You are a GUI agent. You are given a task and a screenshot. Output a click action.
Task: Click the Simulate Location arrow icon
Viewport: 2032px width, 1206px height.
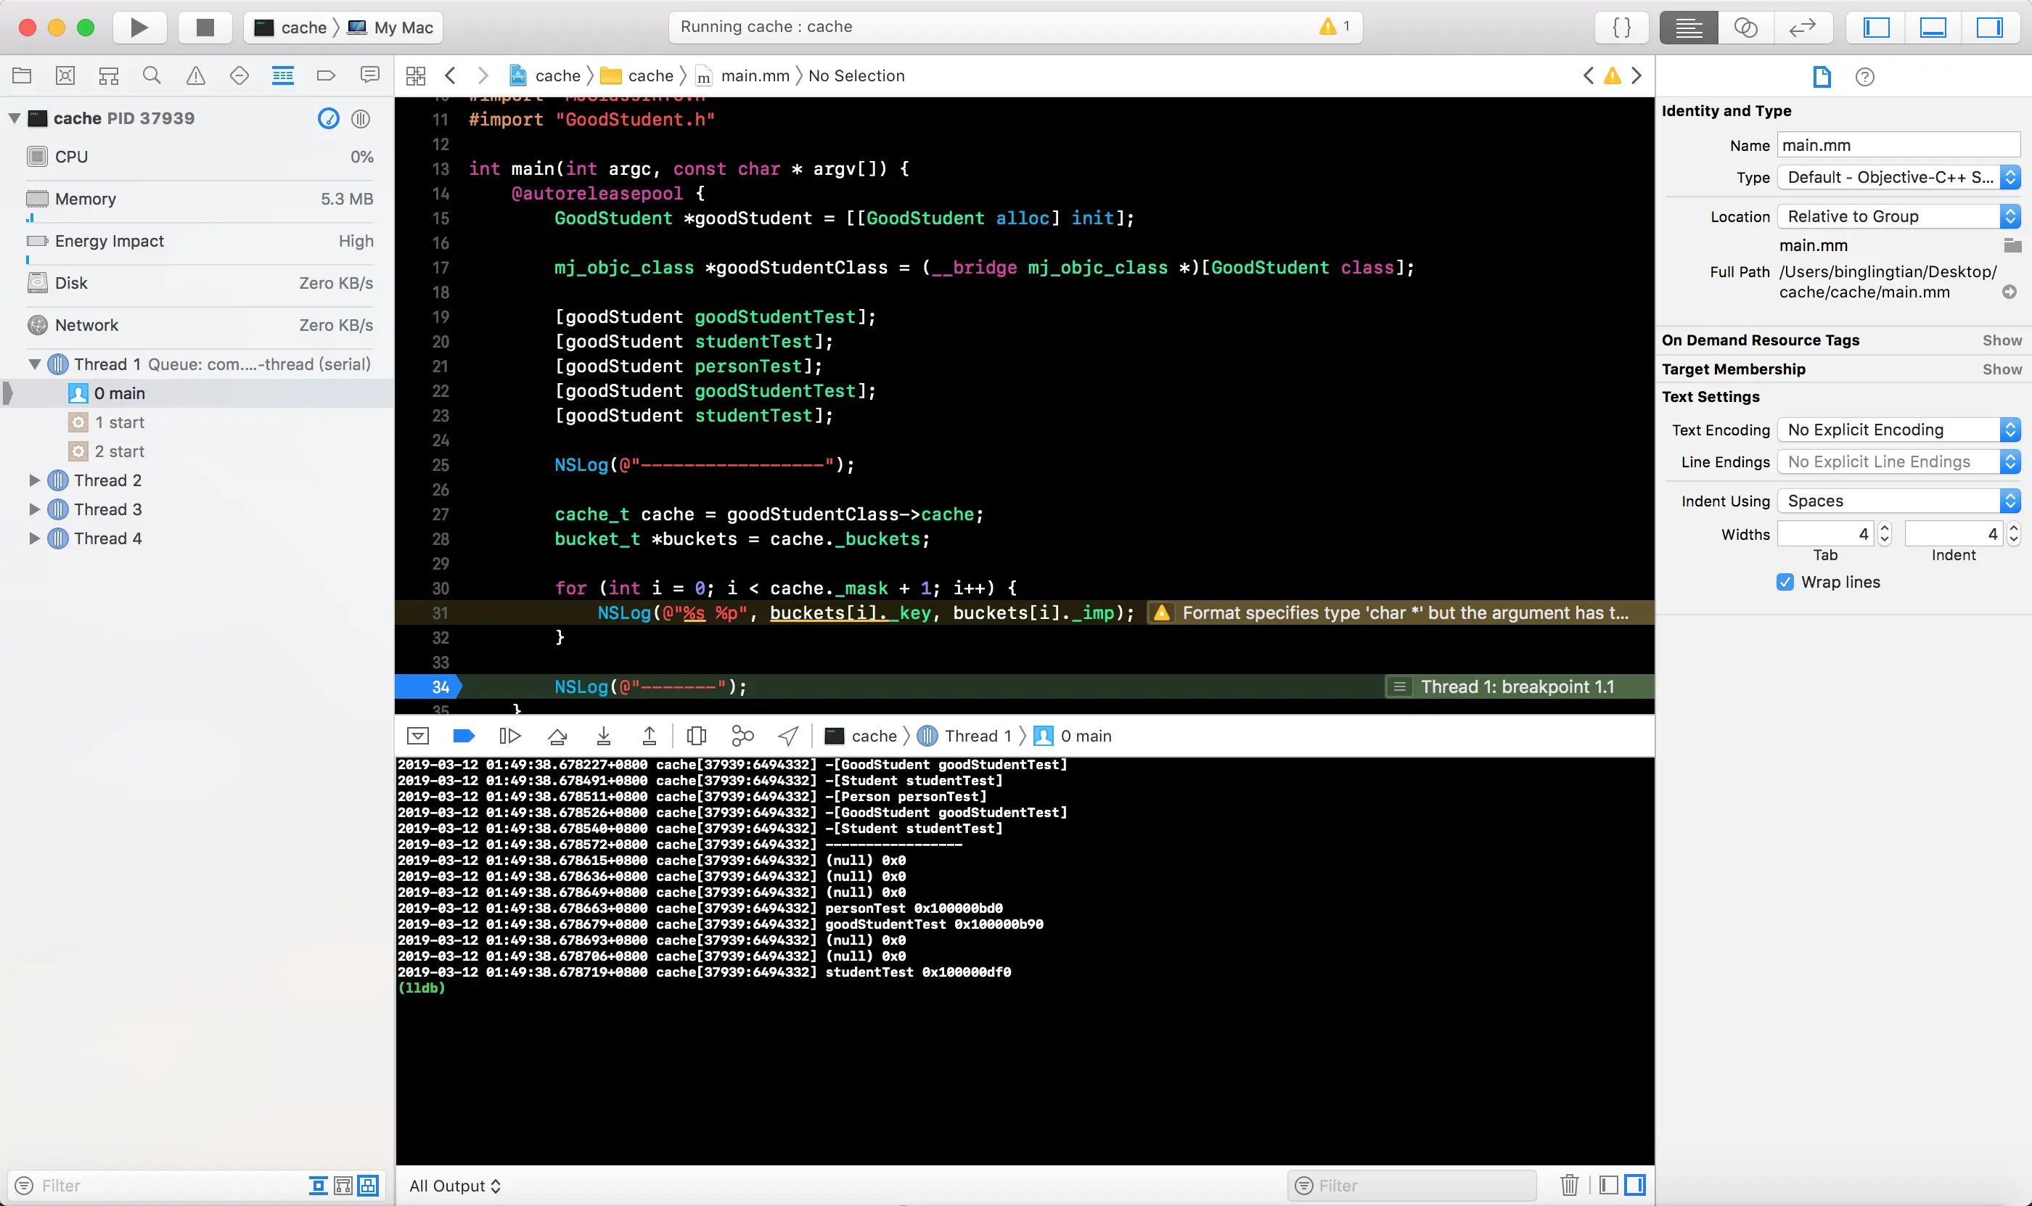point(787,737)
